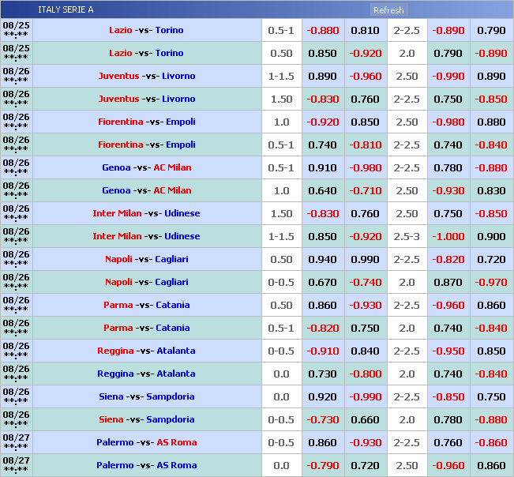Viewport: 514px width, 477px height.
Task: Open Inter Milan vs Udinese match with 1-1.5 handicap
Action: tap(146, 236)
